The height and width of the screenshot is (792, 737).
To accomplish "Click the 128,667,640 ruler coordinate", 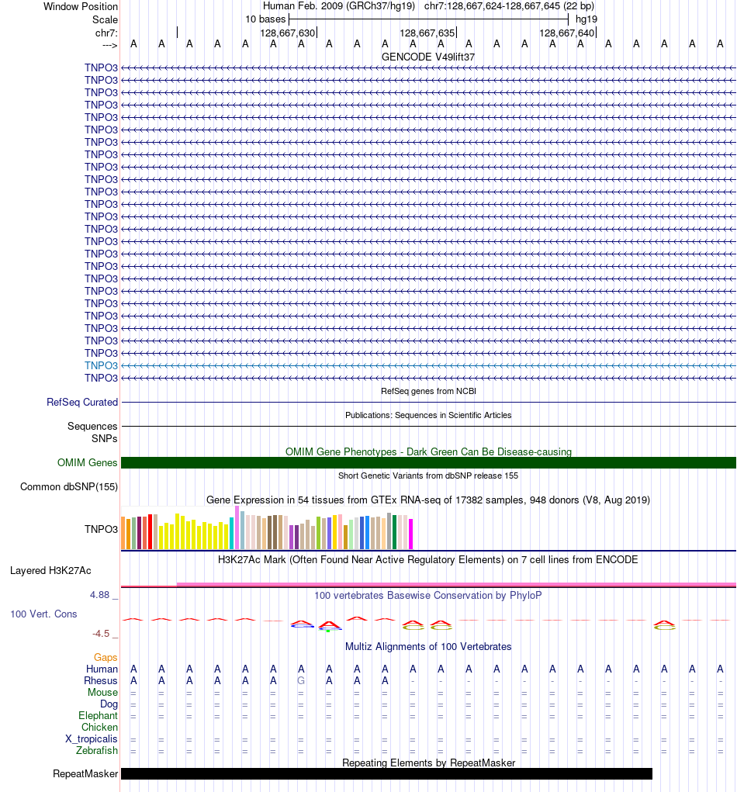I will (567, 33).
